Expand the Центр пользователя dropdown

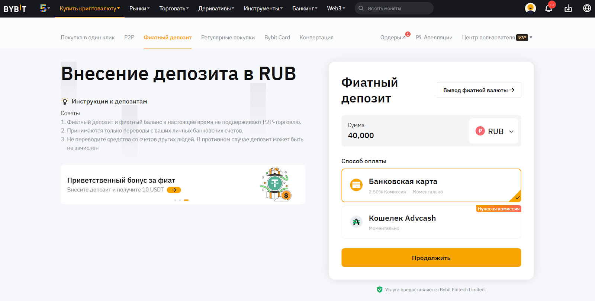tap(497, 37)
